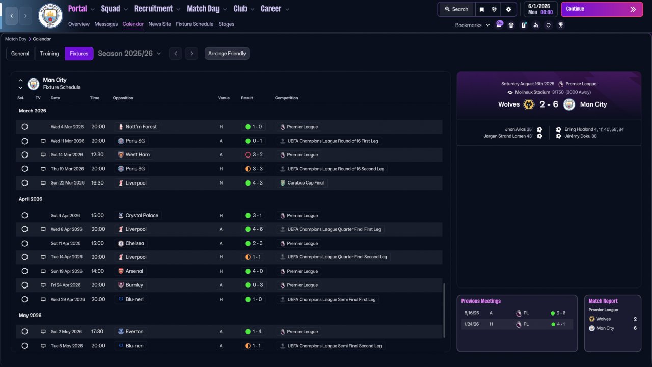Open the Match Report panel
The image size is (652, 367).
tap(612, 323)
